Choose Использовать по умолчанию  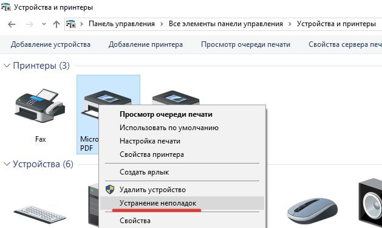(169, 128)
